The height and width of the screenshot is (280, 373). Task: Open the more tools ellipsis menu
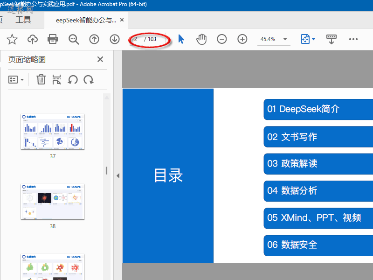353,39
